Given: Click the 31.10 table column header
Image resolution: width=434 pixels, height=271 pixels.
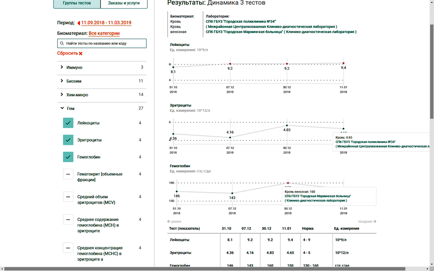Looking at the screenshot, I should pyautogui.click(x=226, y=228).
